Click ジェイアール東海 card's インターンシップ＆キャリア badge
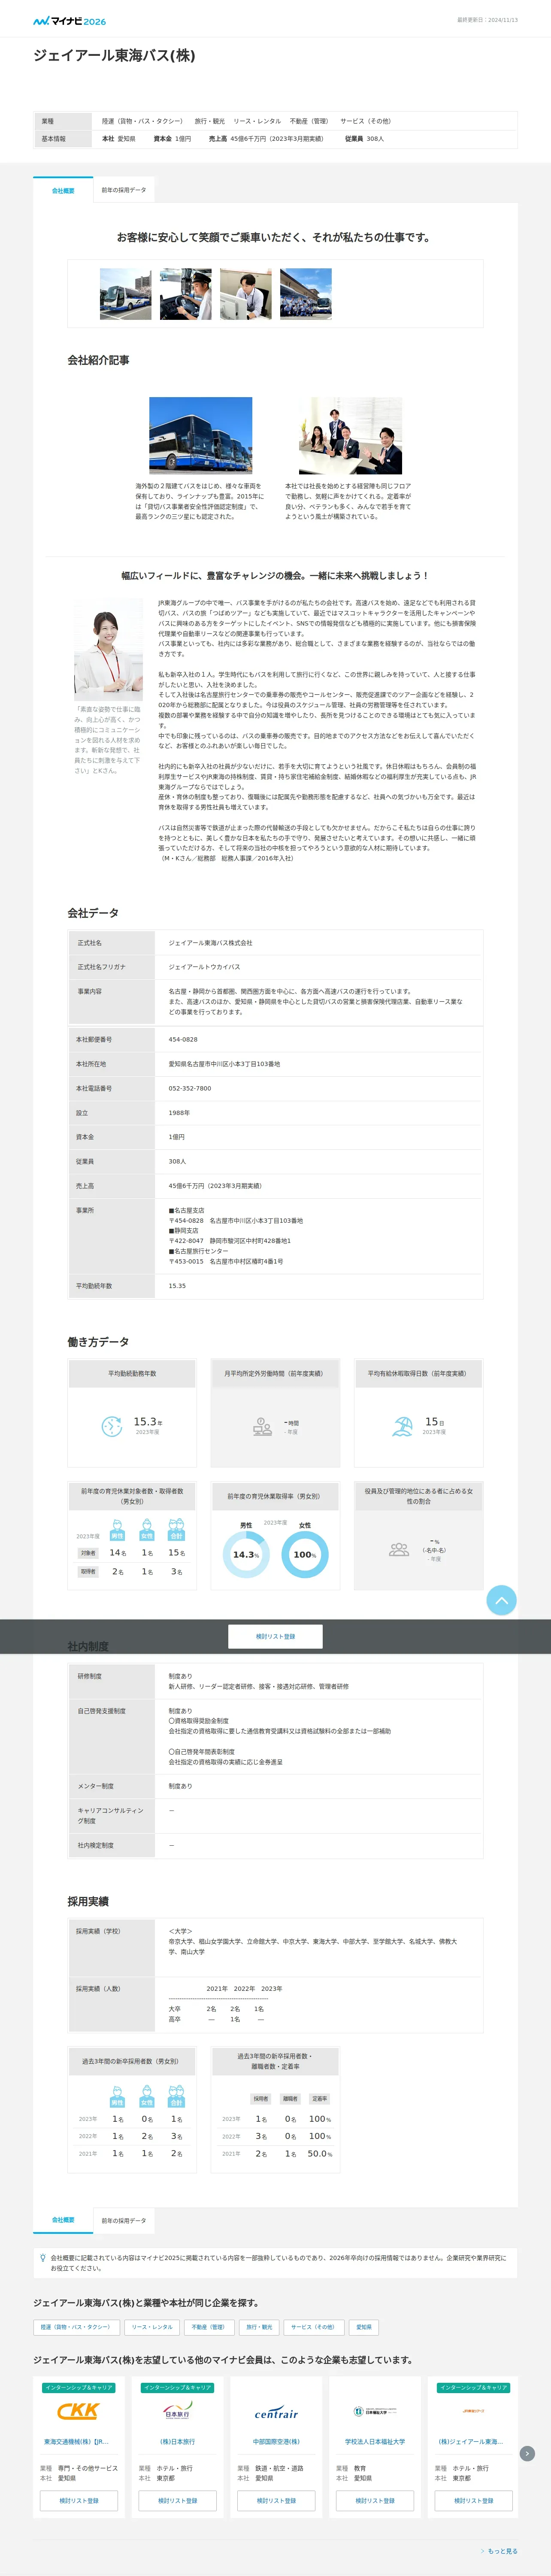 pos(473,2387)
